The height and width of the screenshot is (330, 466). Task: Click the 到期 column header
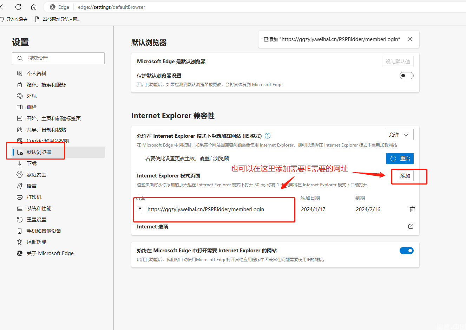(360, 198)
